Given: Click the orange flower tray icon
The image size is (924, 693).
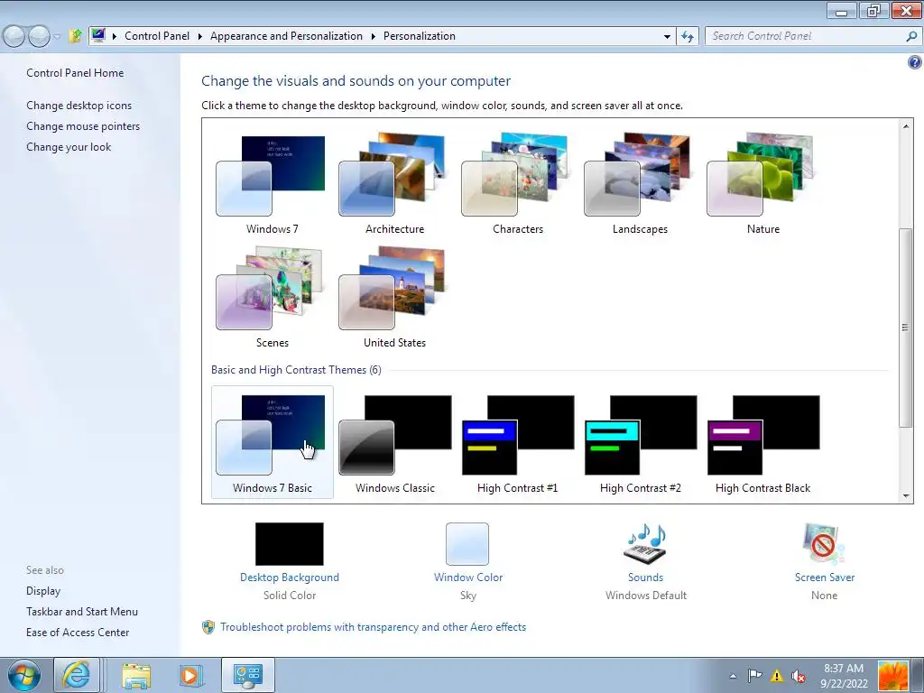Looking at the screenshot, I should (x=892, y=676).
